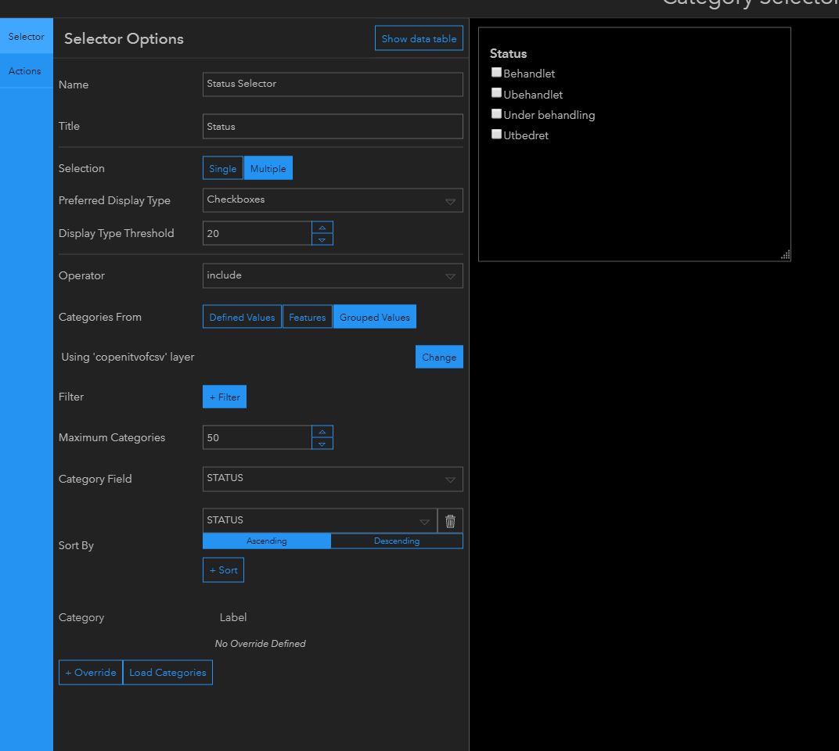Open the Preferred Display Type dropdown
Image resolution: width=839 pixels, height=751 pixels.
(x=451, y=200)
